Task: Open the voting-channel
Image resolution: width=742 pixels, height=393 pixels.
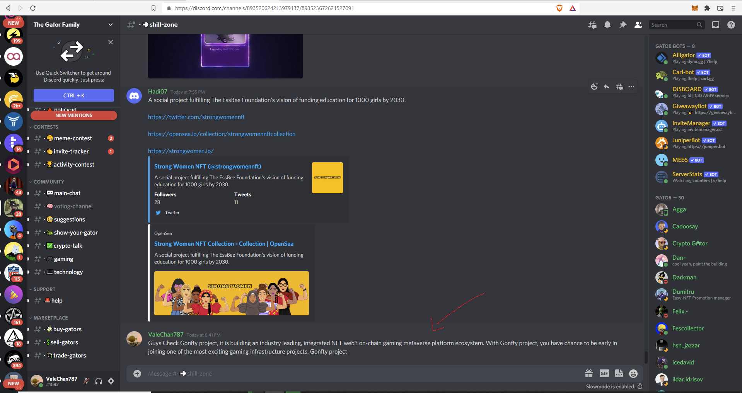Action: point(74,206)
